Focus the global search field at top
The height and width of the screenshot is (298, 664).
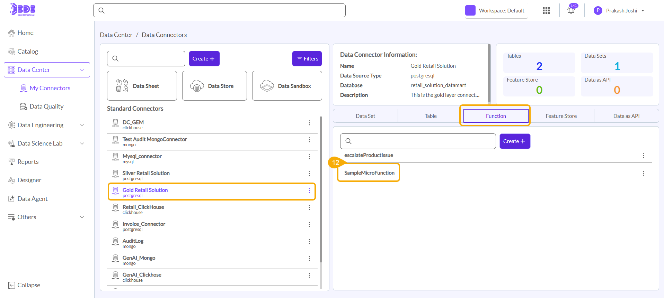219,10
